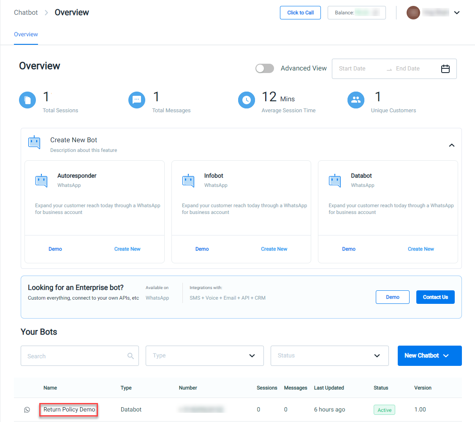Switch to the Overview tab

[26, 35]
